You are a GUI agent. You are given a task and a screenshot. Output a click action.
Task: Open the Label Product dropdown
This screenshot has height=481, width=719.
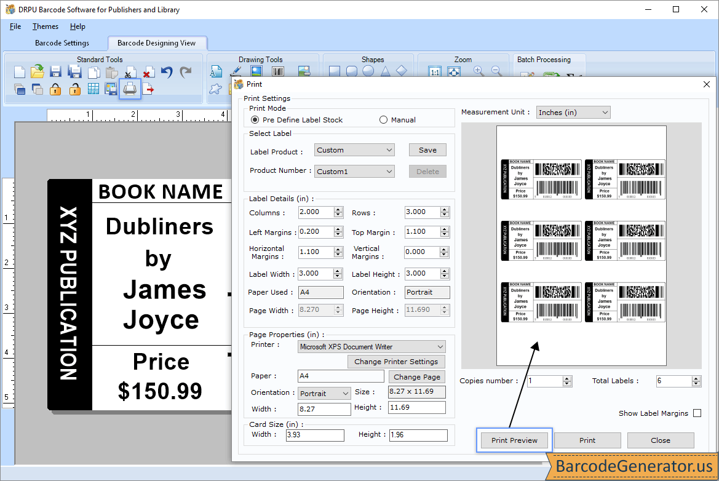click(354, 150)
